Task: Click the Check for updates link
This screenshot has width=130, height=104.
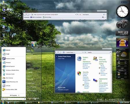Action: (x=85, y=75)
